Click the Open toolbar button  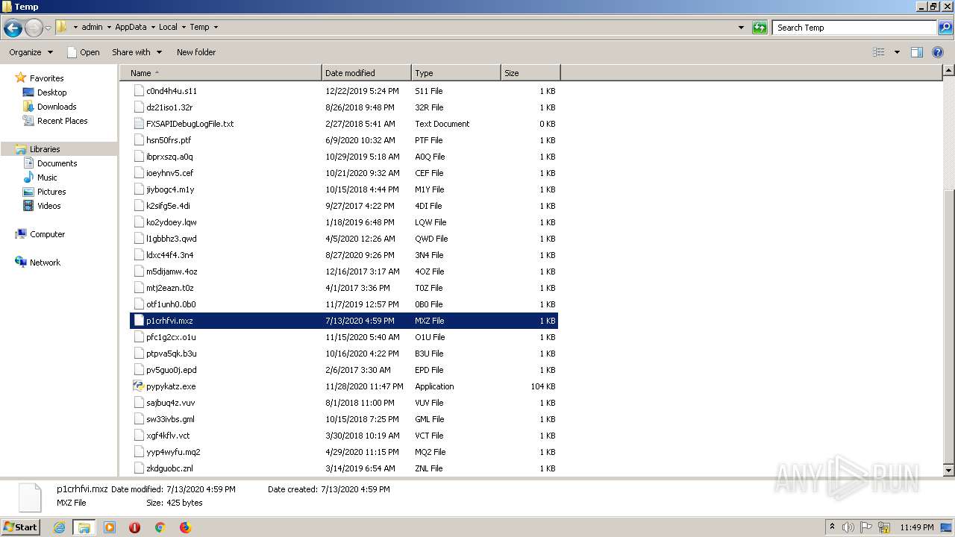click(84, 52)
